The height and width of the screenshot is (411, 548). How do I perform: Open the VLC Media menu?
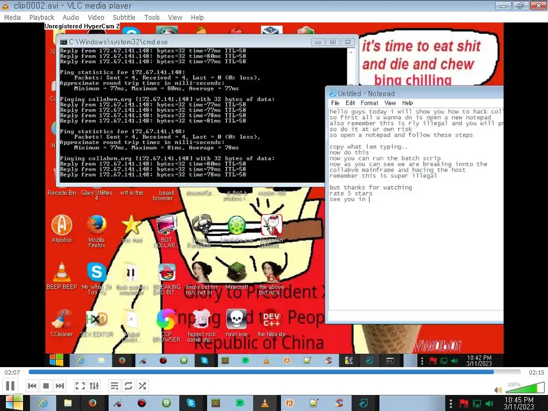click(x=13, y=18)
